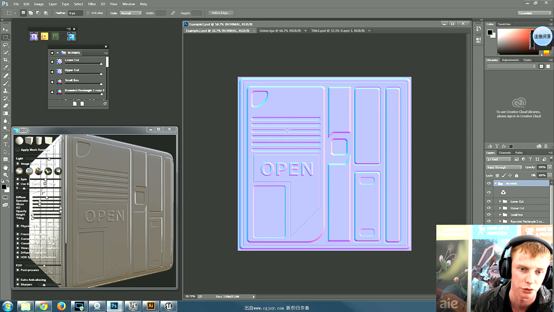Toggle the Anti-alias checkbox
The width and height of the screenshot is (554, 312).
click(88, 13)
